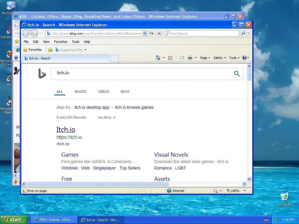Open the Games sitelink
The height and width of the screenshot is (224, 299).
[70, 155]
